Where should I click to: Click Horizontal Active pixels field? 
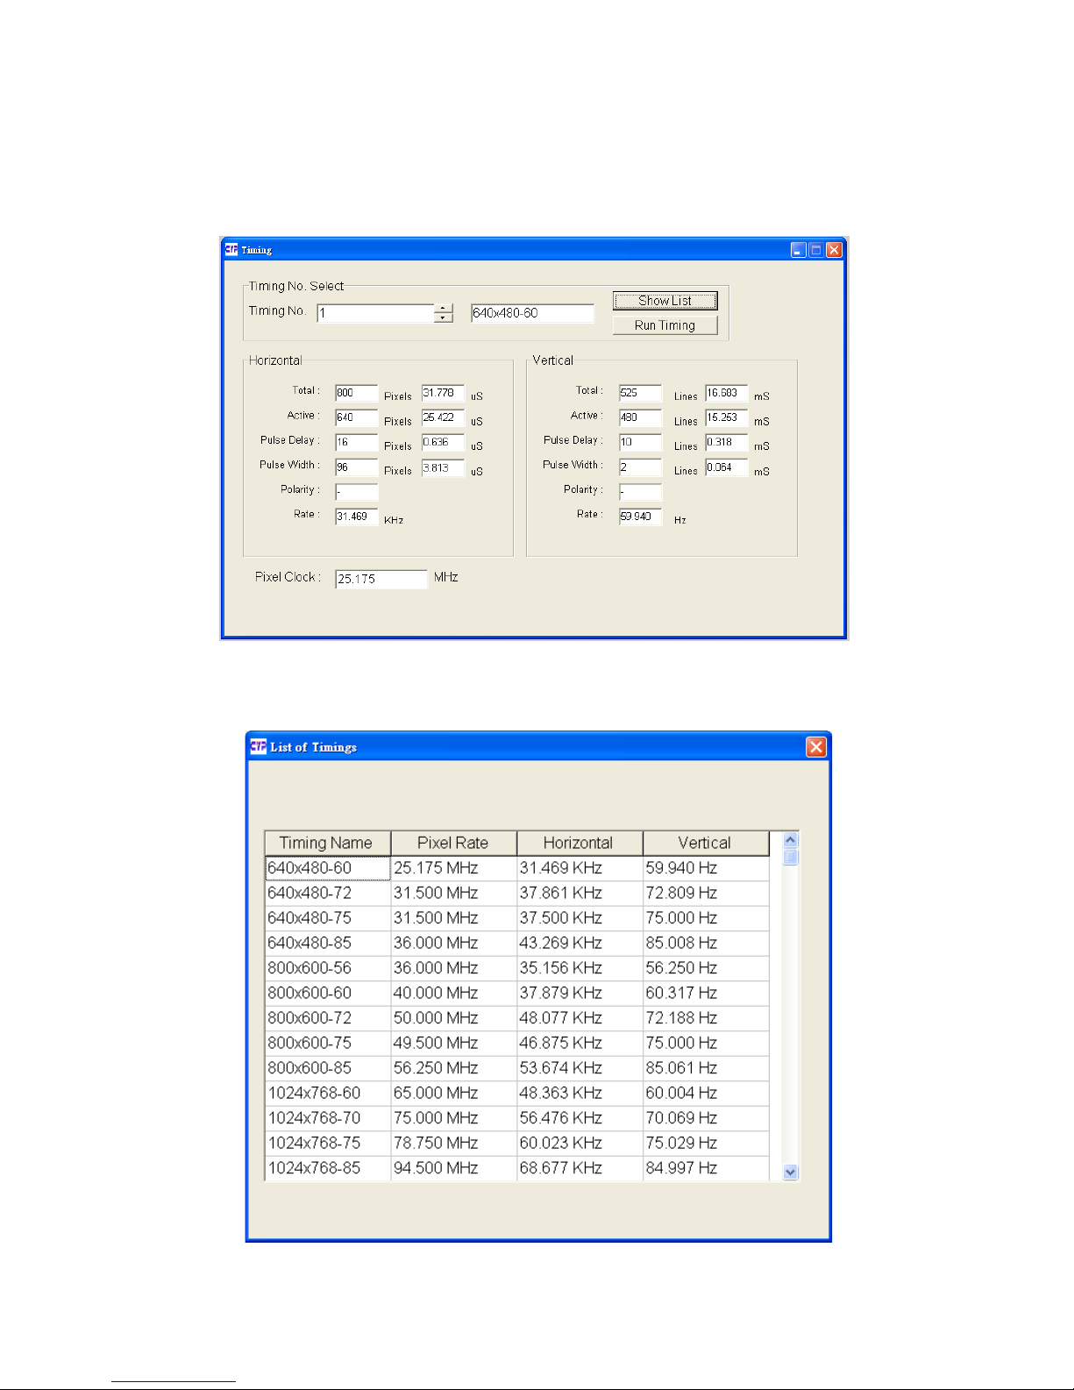point(357,417)
